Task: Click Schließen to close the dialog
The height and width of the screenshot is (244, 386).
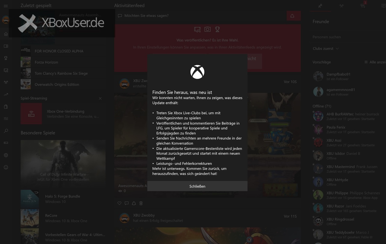Action: (197, 186)
